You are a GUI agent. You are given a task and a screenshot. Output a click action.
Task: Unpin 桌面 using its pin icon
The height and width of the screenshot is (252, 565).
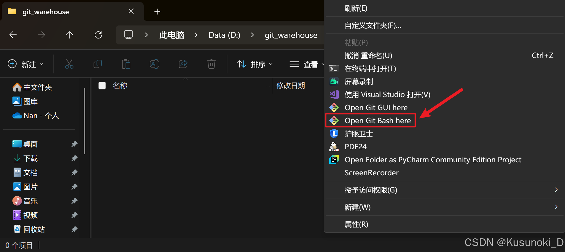tap(74, 144)
